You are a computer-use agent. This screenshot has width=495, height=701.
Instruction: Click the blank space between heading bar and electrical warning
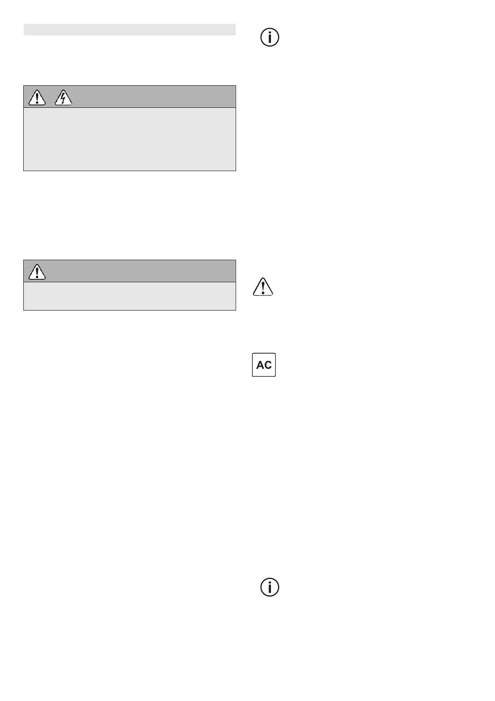(129, 60)
